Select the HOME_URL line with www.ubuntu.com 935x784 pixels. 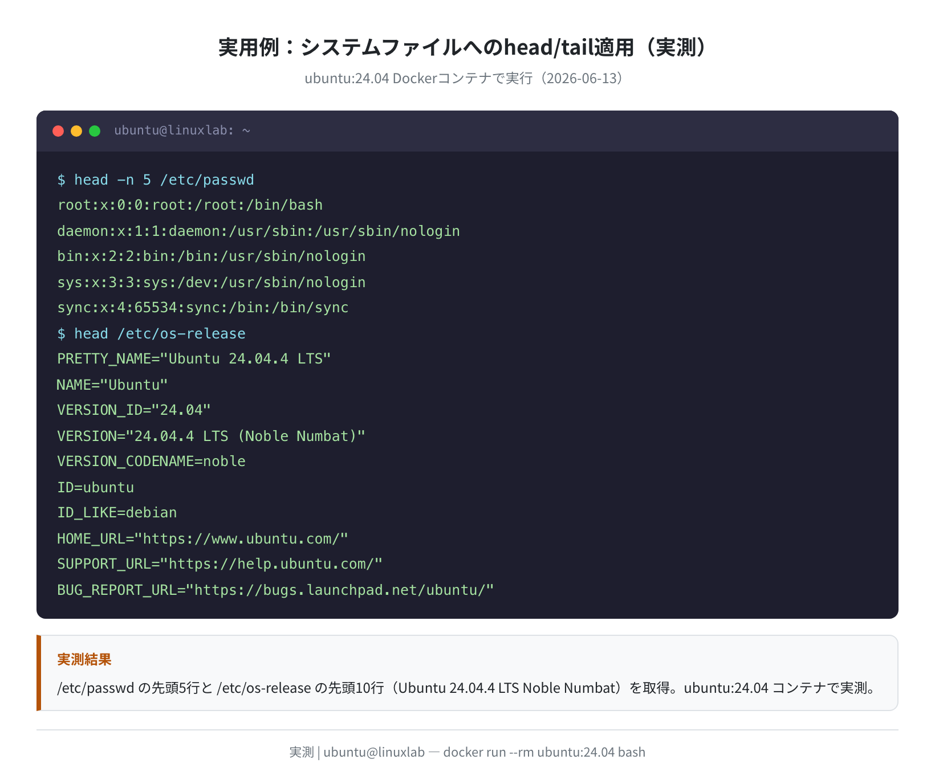(202, 539)
